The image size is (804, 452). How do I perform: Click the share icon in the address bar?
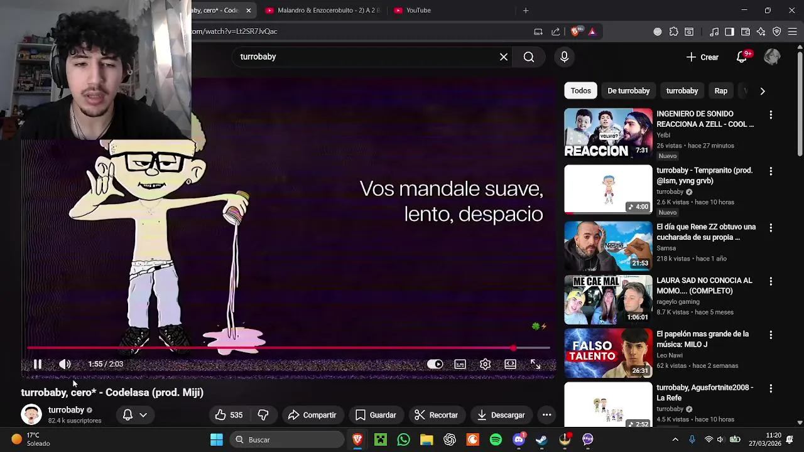(555, 31)
